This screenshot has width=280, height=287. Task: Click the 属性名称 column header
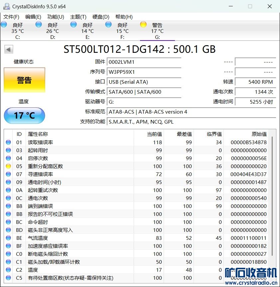[80, 134]
